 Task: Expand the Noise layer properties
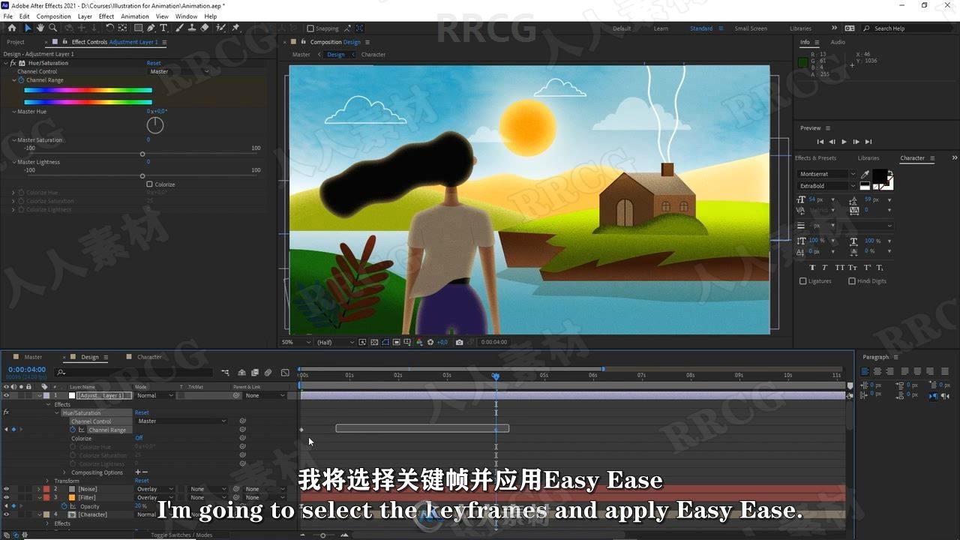point(40,489)
